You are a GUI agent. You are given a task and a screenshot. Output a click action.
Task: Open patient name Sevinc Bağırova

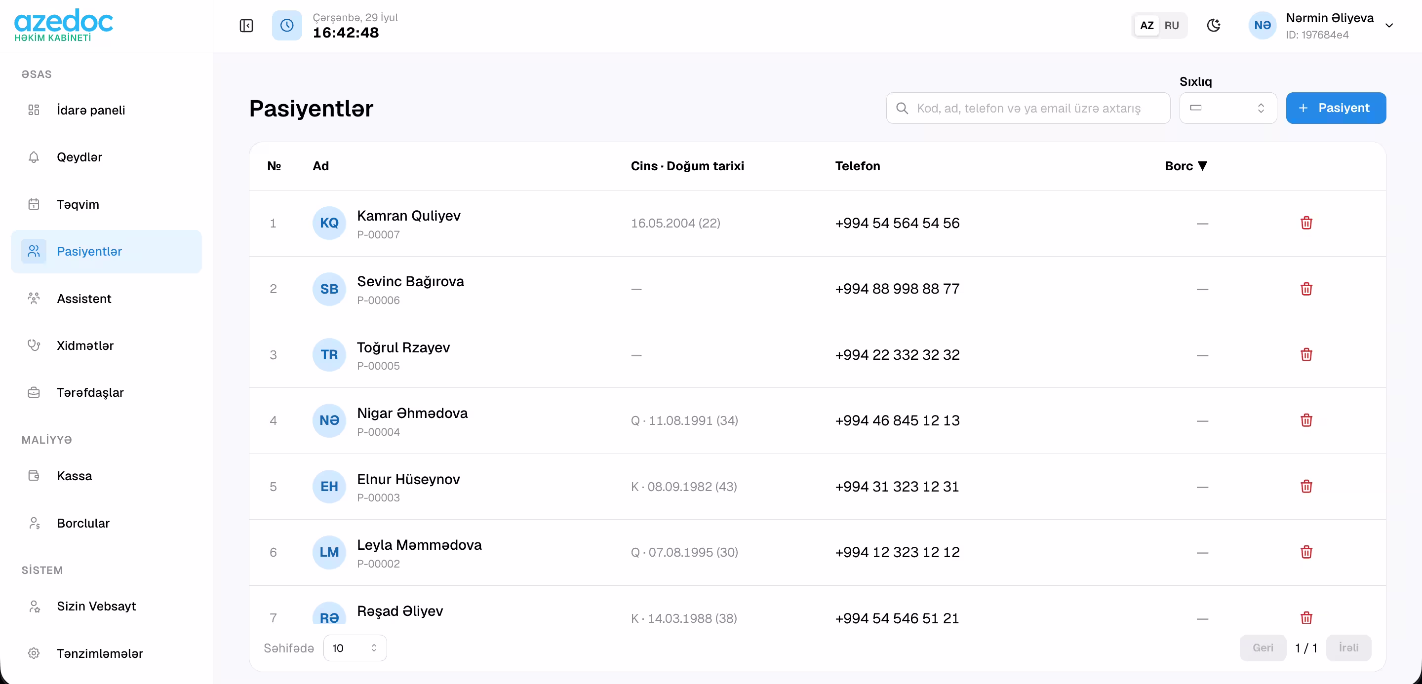pyautogui.click(x=410, y=281)
